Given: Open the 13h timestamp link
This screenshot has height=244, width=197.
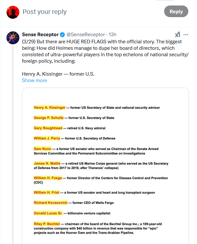Looking at the screenshot, I should click(x=113, y=35).
